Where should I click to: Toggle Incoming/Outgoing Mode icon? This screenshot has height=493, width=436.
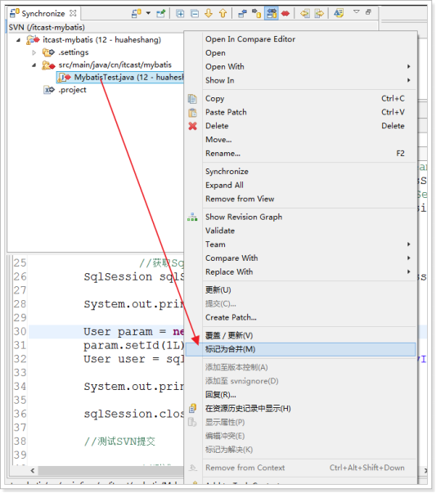pyautogui.click(x=272, y=14)
